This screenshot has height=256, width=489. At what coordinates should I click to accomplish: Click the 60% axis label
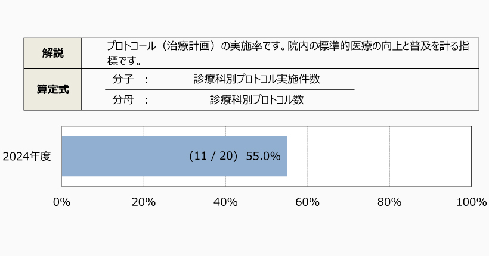click(x=307, y=202)
